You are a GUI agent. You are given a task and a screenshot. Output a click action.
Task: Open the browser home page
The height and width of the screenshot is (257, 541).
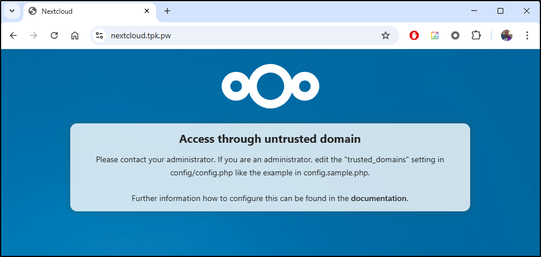click(75, 35)
